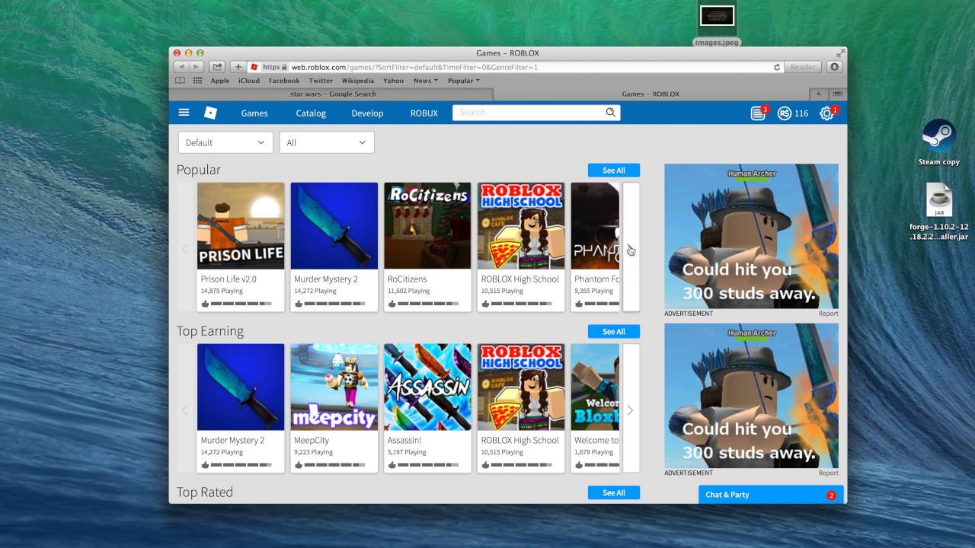Image resolution: width=975 pixels, height=548 pixels.
Task: Click ROBLOX High School title under Top Earning
Action: (520, 441)
